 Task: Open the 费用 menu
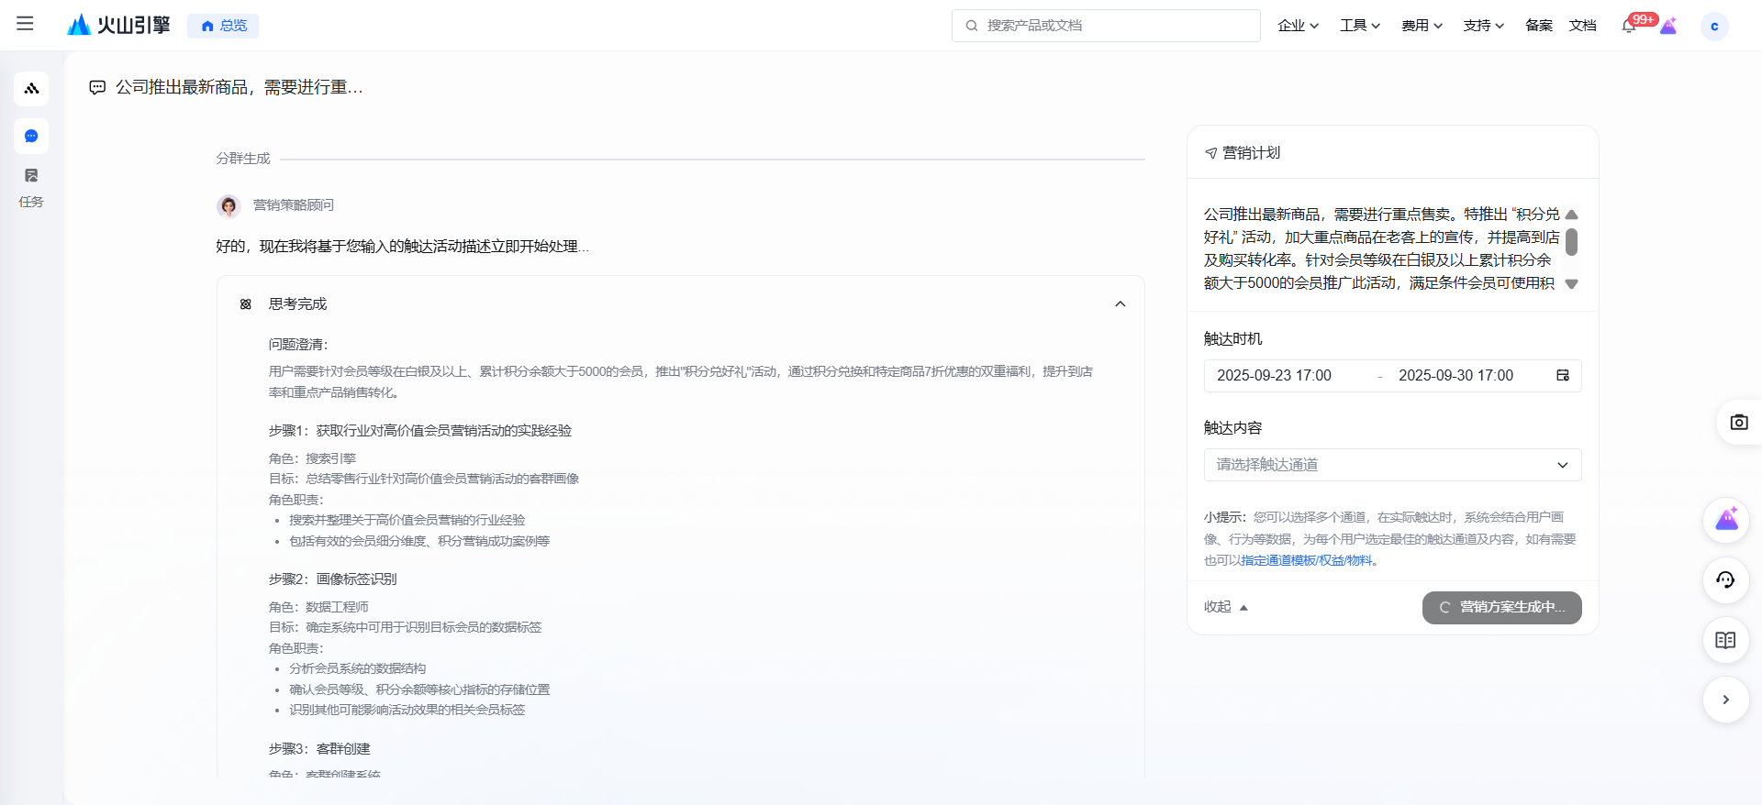point(1422,26)
